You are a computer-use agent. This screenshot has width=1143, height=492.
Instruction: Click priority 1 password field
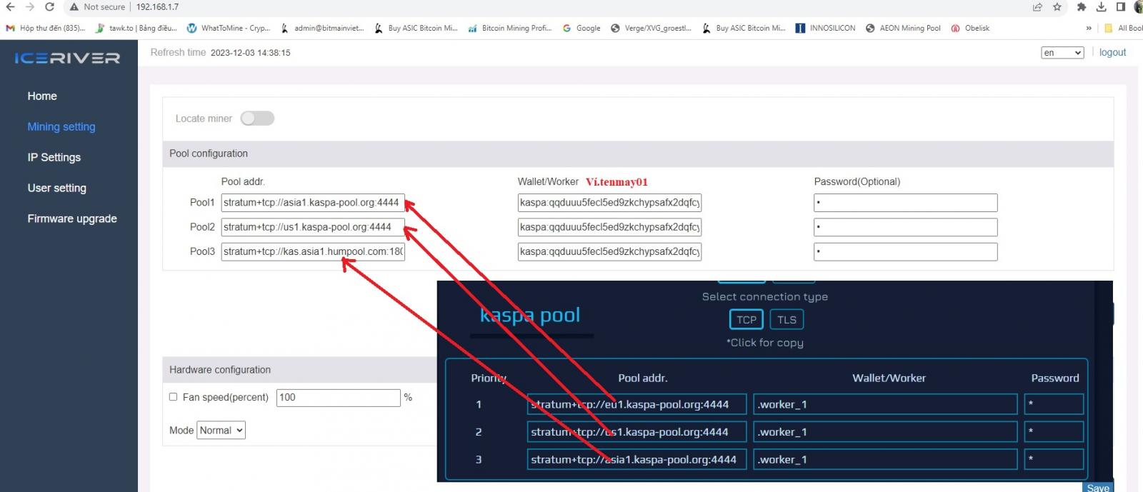(1054, 404)
